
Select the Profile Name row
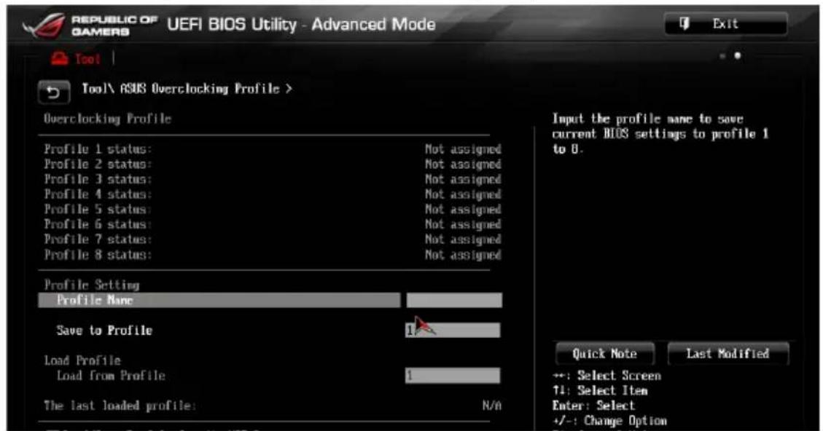(x=219, y=301)
